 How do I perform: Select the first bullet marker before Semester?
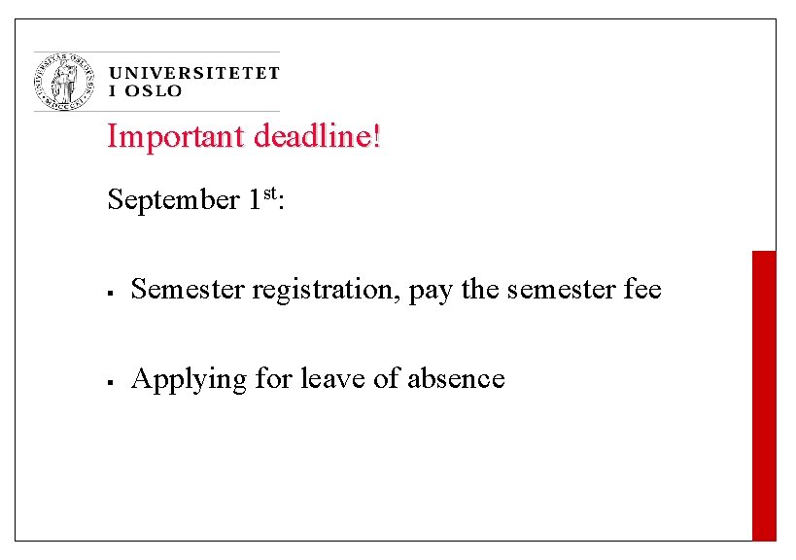pyautogui.click(x=110, y=293)
